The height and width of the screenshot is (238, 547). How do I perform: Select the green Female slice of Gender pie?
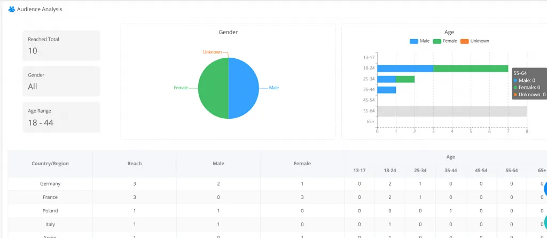213,88
